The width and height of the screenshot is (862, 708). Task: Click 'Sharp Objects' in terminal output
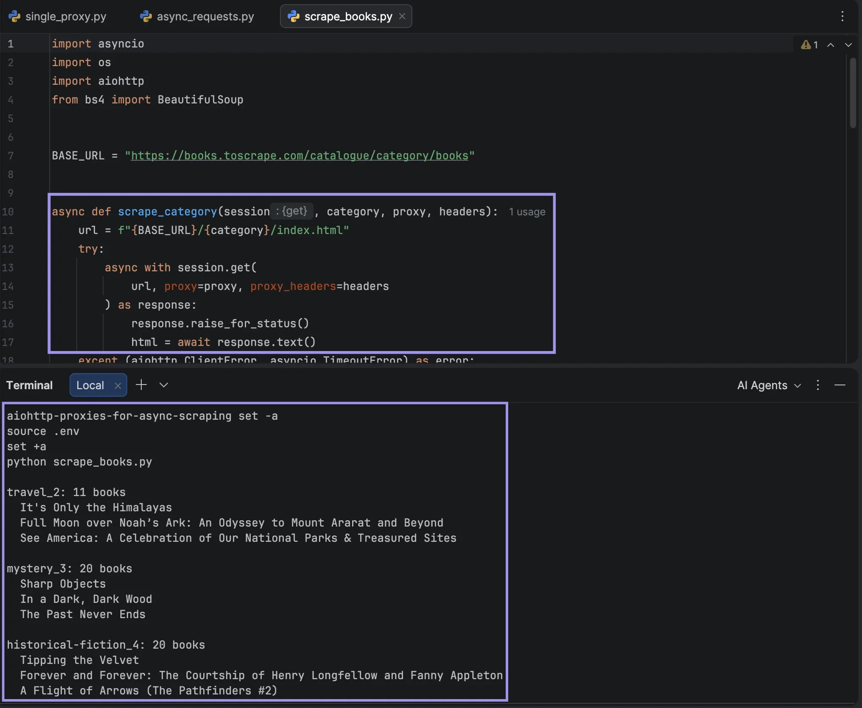click(x=63, y=584)
